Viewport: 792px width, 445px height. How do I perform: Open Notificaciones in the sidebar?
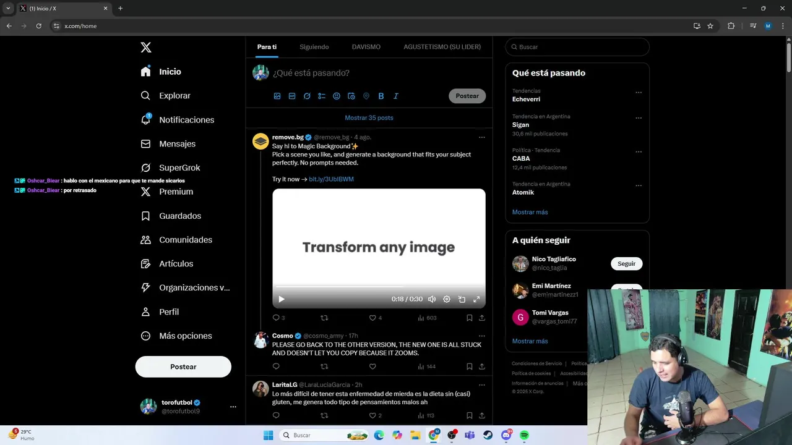tap(178, 120)
